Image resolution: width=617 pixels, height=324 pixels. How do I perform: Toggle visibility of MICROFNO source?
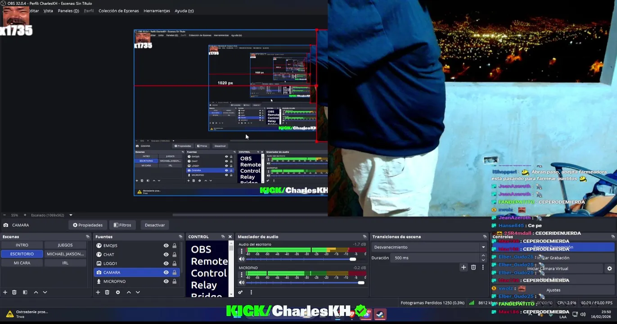point(166,282)
